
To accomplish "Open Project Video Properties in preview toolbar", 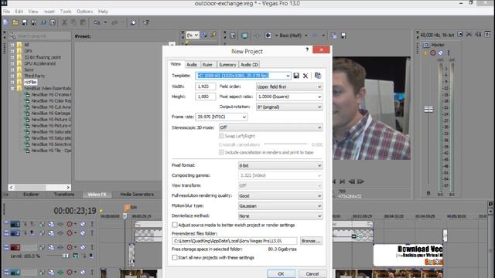I will (233, 36).
